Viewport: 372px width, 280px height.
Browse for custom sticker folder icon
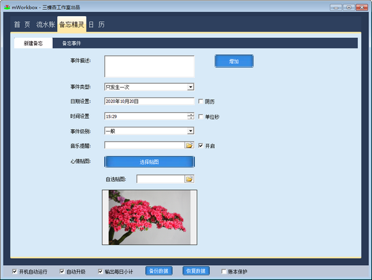coord(189,179)
